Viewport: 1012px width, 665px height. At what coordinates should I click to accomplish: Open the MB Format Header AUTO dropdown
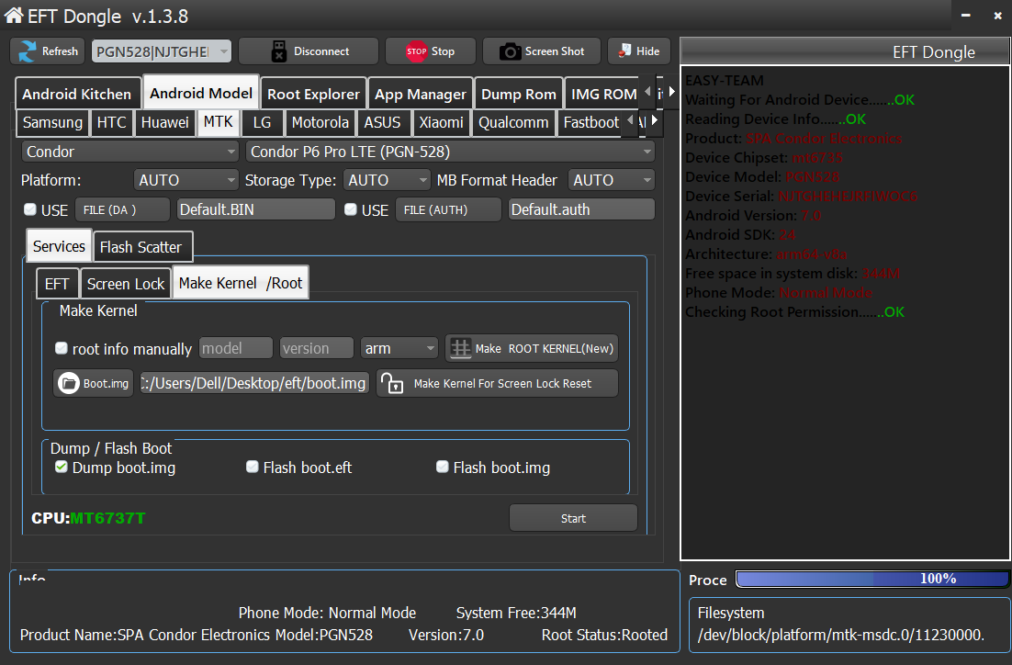(612, 180)
